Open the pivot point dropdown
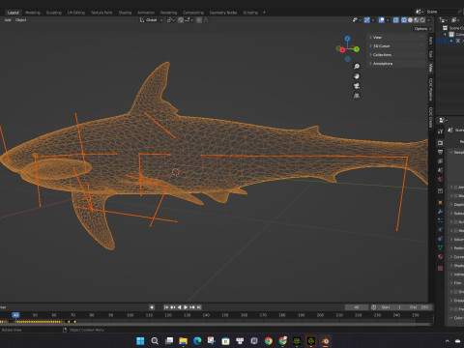This screenshot has height=348, width=464. tap(171, 20)
